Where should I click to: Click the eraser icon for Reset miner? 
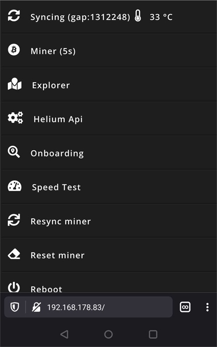14,254
